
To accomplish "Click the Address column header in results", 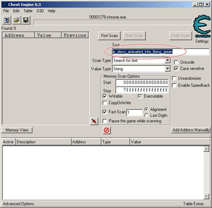I will 18,35.
